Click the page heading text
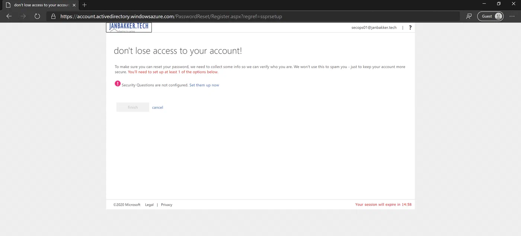Image resolution: width=521 pixels, height=236 pixels. pyautogui.click(x=178, y=51)
